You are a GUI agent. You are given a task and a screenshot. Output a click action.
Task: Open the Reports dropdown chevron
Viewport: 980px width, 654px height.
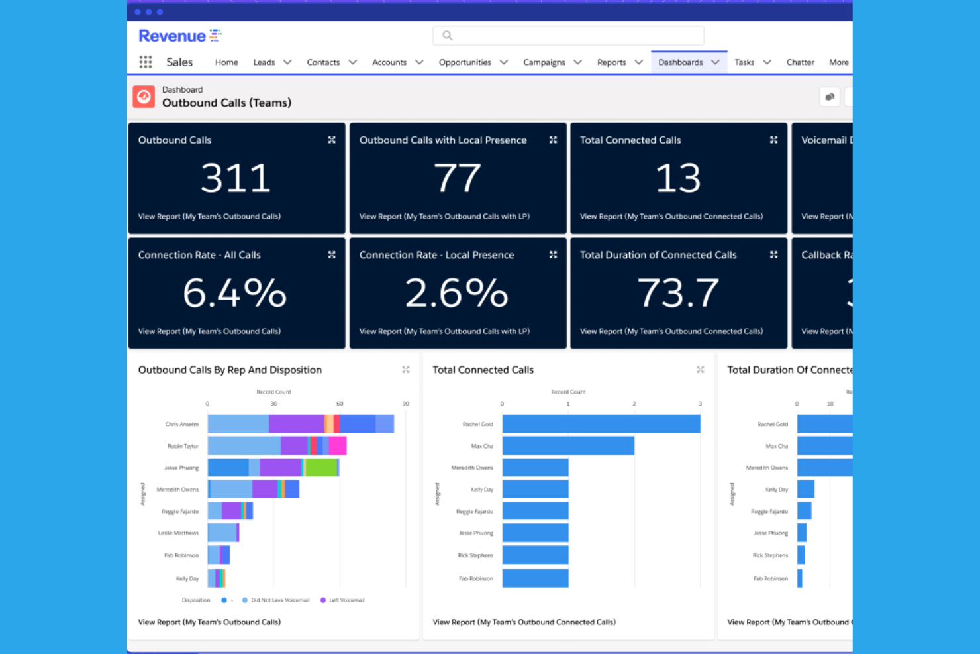[639, 62]
